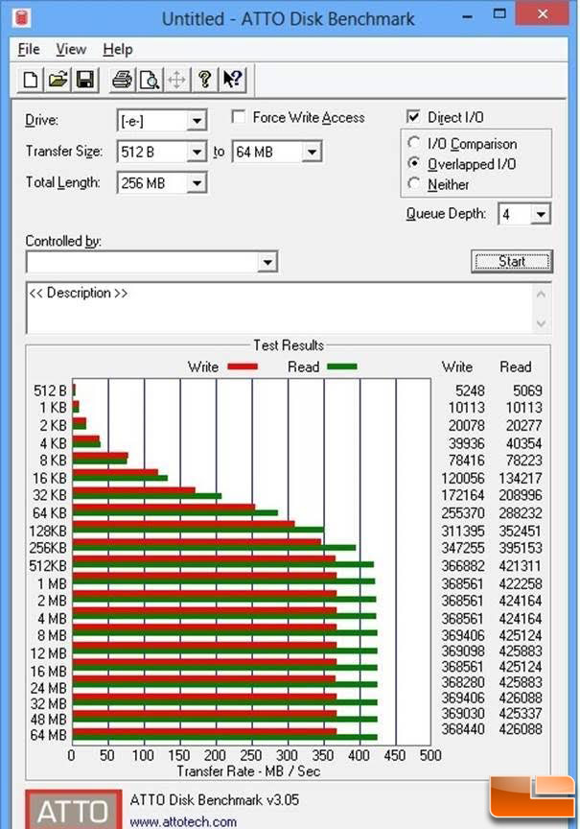Open the Drive dropdown showing [-e-]

197,121
